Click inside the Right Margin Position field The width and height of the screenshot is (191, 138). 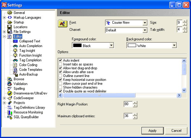click(128, 104)
